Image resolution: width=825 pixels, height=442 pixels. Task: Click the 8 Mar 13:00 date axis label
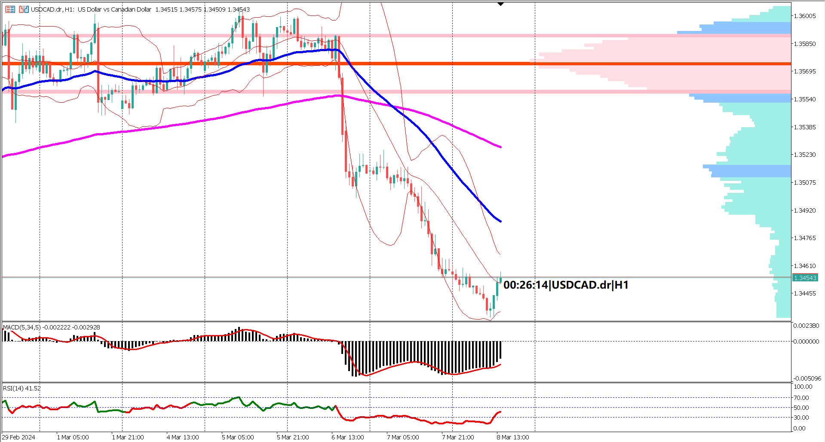(512, 437)
